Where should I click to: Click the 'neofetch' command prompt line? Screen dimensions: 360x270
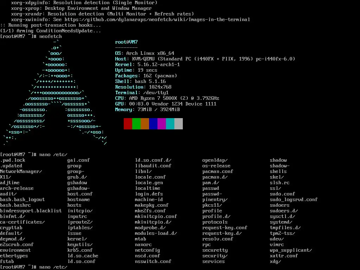point(31,37)
